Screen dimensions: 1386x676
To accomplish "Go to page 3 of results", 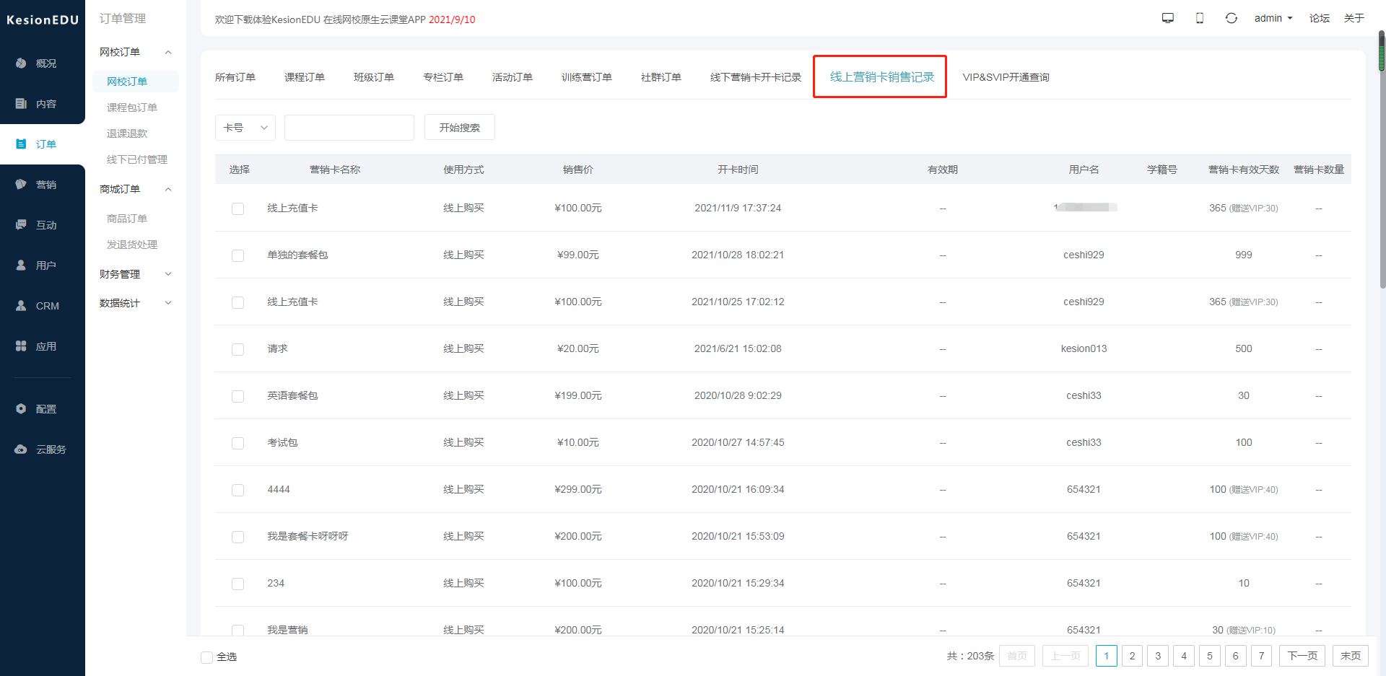I will [1158, 656].
